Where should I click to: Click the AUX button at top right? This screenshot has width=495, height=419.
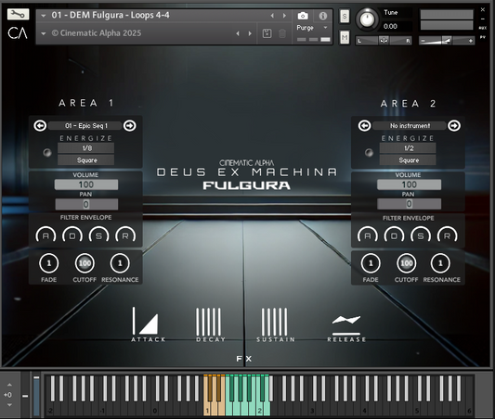point(482,28)
